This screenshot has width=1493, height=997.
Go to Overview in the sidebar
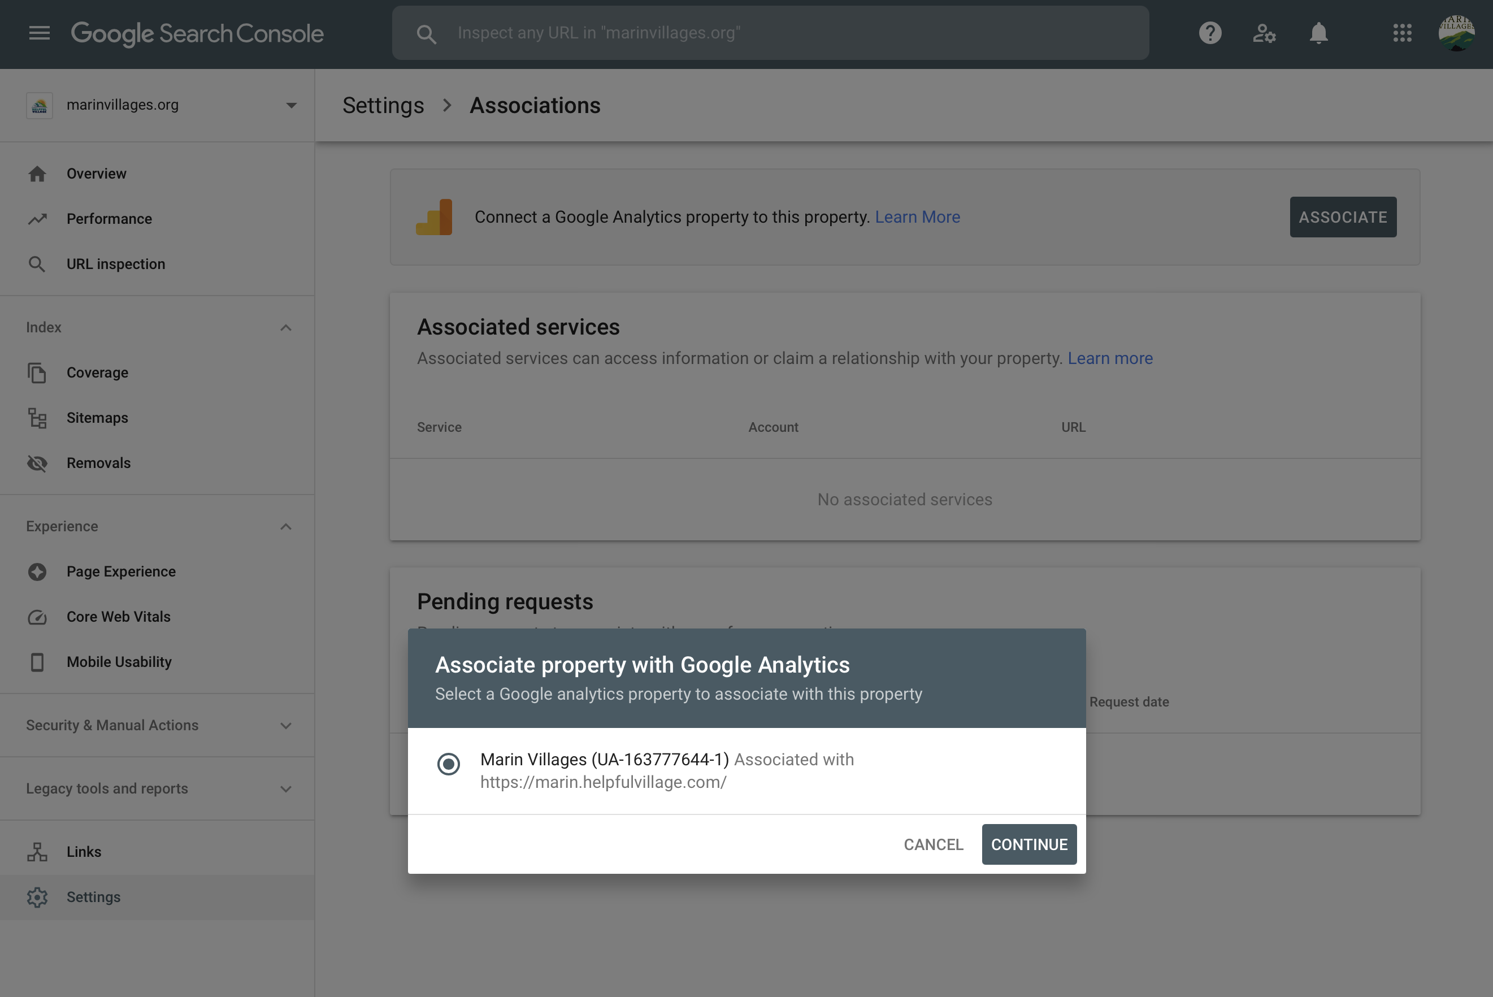(158, 174)
